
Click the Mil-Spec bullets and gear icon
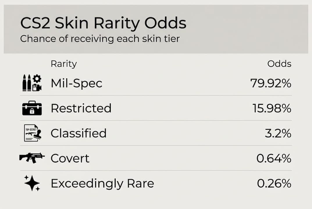click(32, 83)
